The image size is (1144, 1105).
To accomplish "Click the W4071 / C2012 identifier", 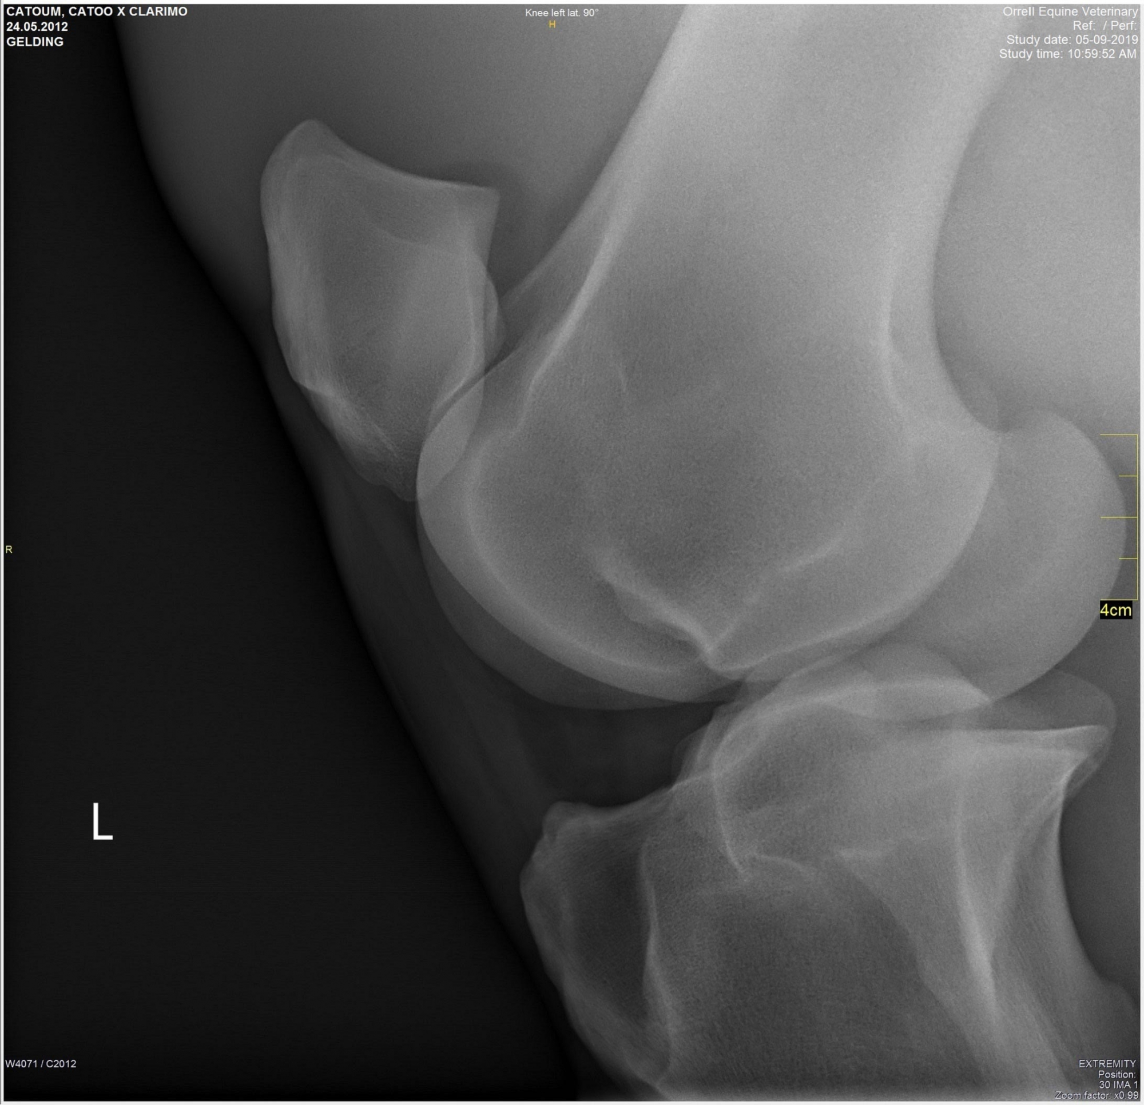I will 41,1064.
